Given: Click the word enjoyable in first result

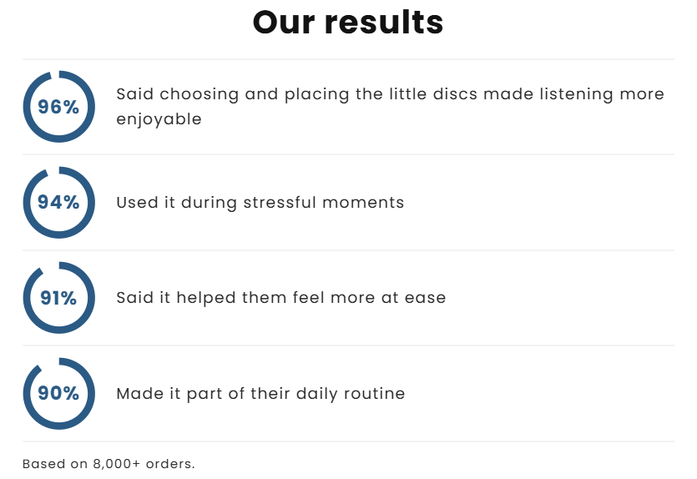Looking at the screenshot, I should pos(159,119).
